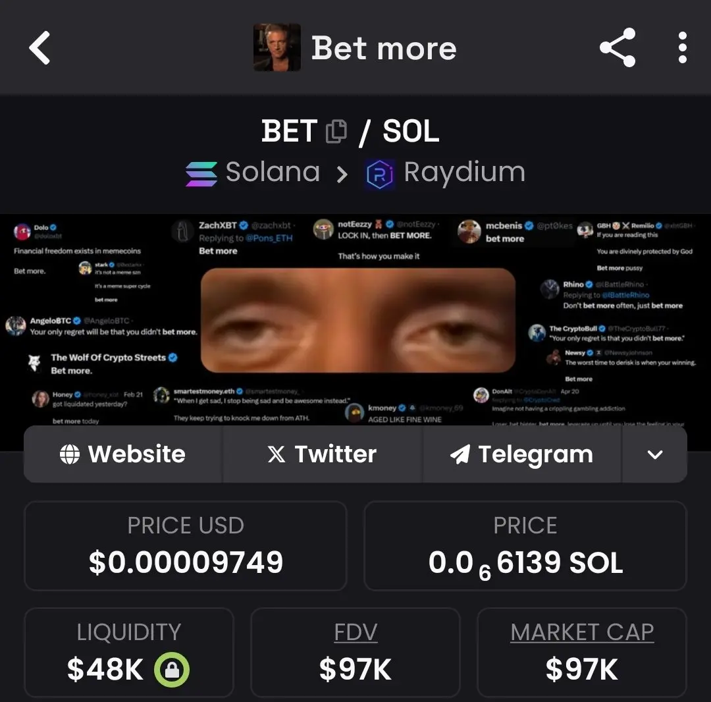Tap the Solana chain logo

[201, 174]
